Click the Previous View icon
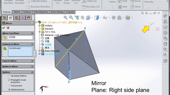170x95 pixels. coord(77,17)
